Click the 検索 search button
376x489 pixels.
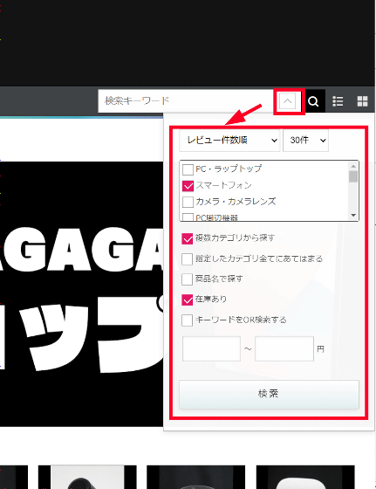[269, 394]
